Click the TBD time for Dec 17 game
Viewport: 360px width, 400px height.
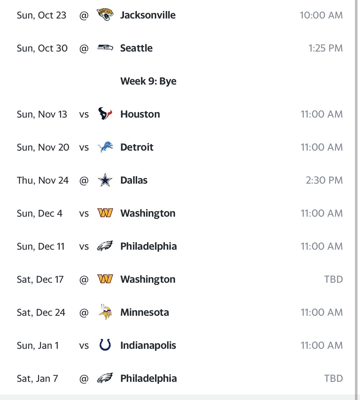[x=333, y=279]
